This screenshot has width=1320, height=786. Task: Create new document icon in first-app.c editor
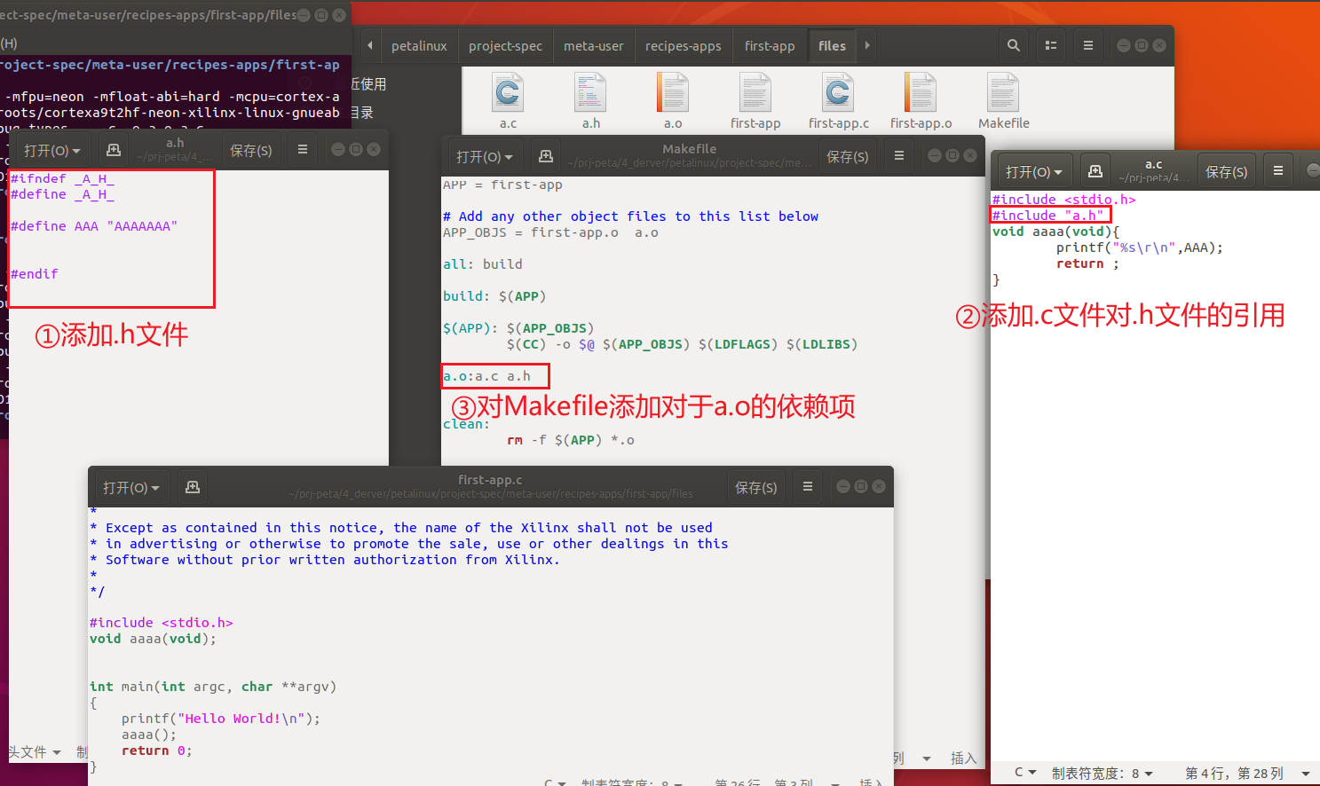point(193,487)
